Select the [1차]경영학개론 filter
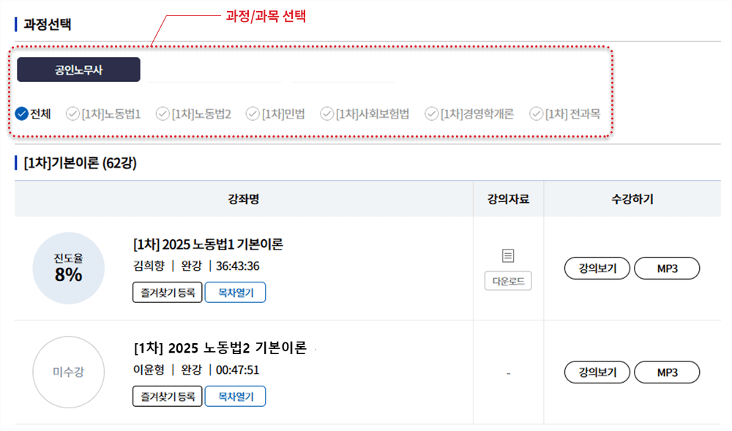The image size is (732, 431). click(432, 114)
